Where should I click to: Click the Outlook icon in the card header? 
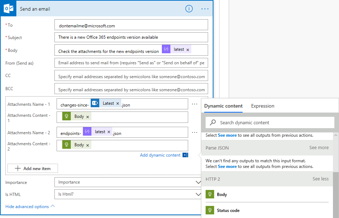coord(9,9)
